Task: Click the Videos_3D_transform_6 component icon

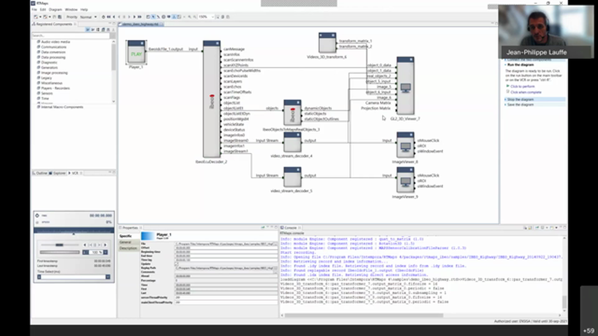Action: click(327, 42)
